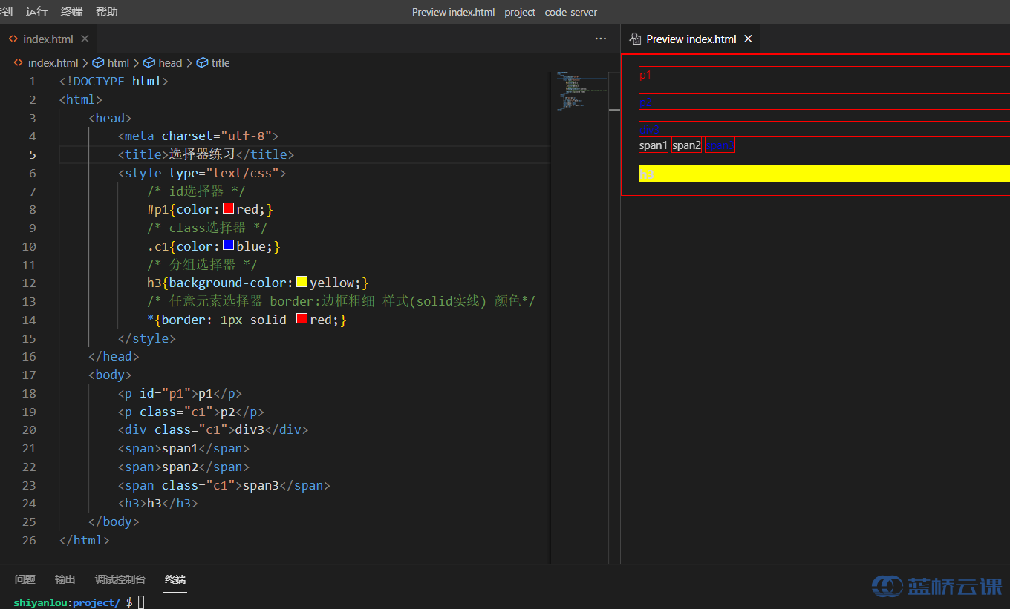Open the 终端 menu in menu bar

(72, 12)
